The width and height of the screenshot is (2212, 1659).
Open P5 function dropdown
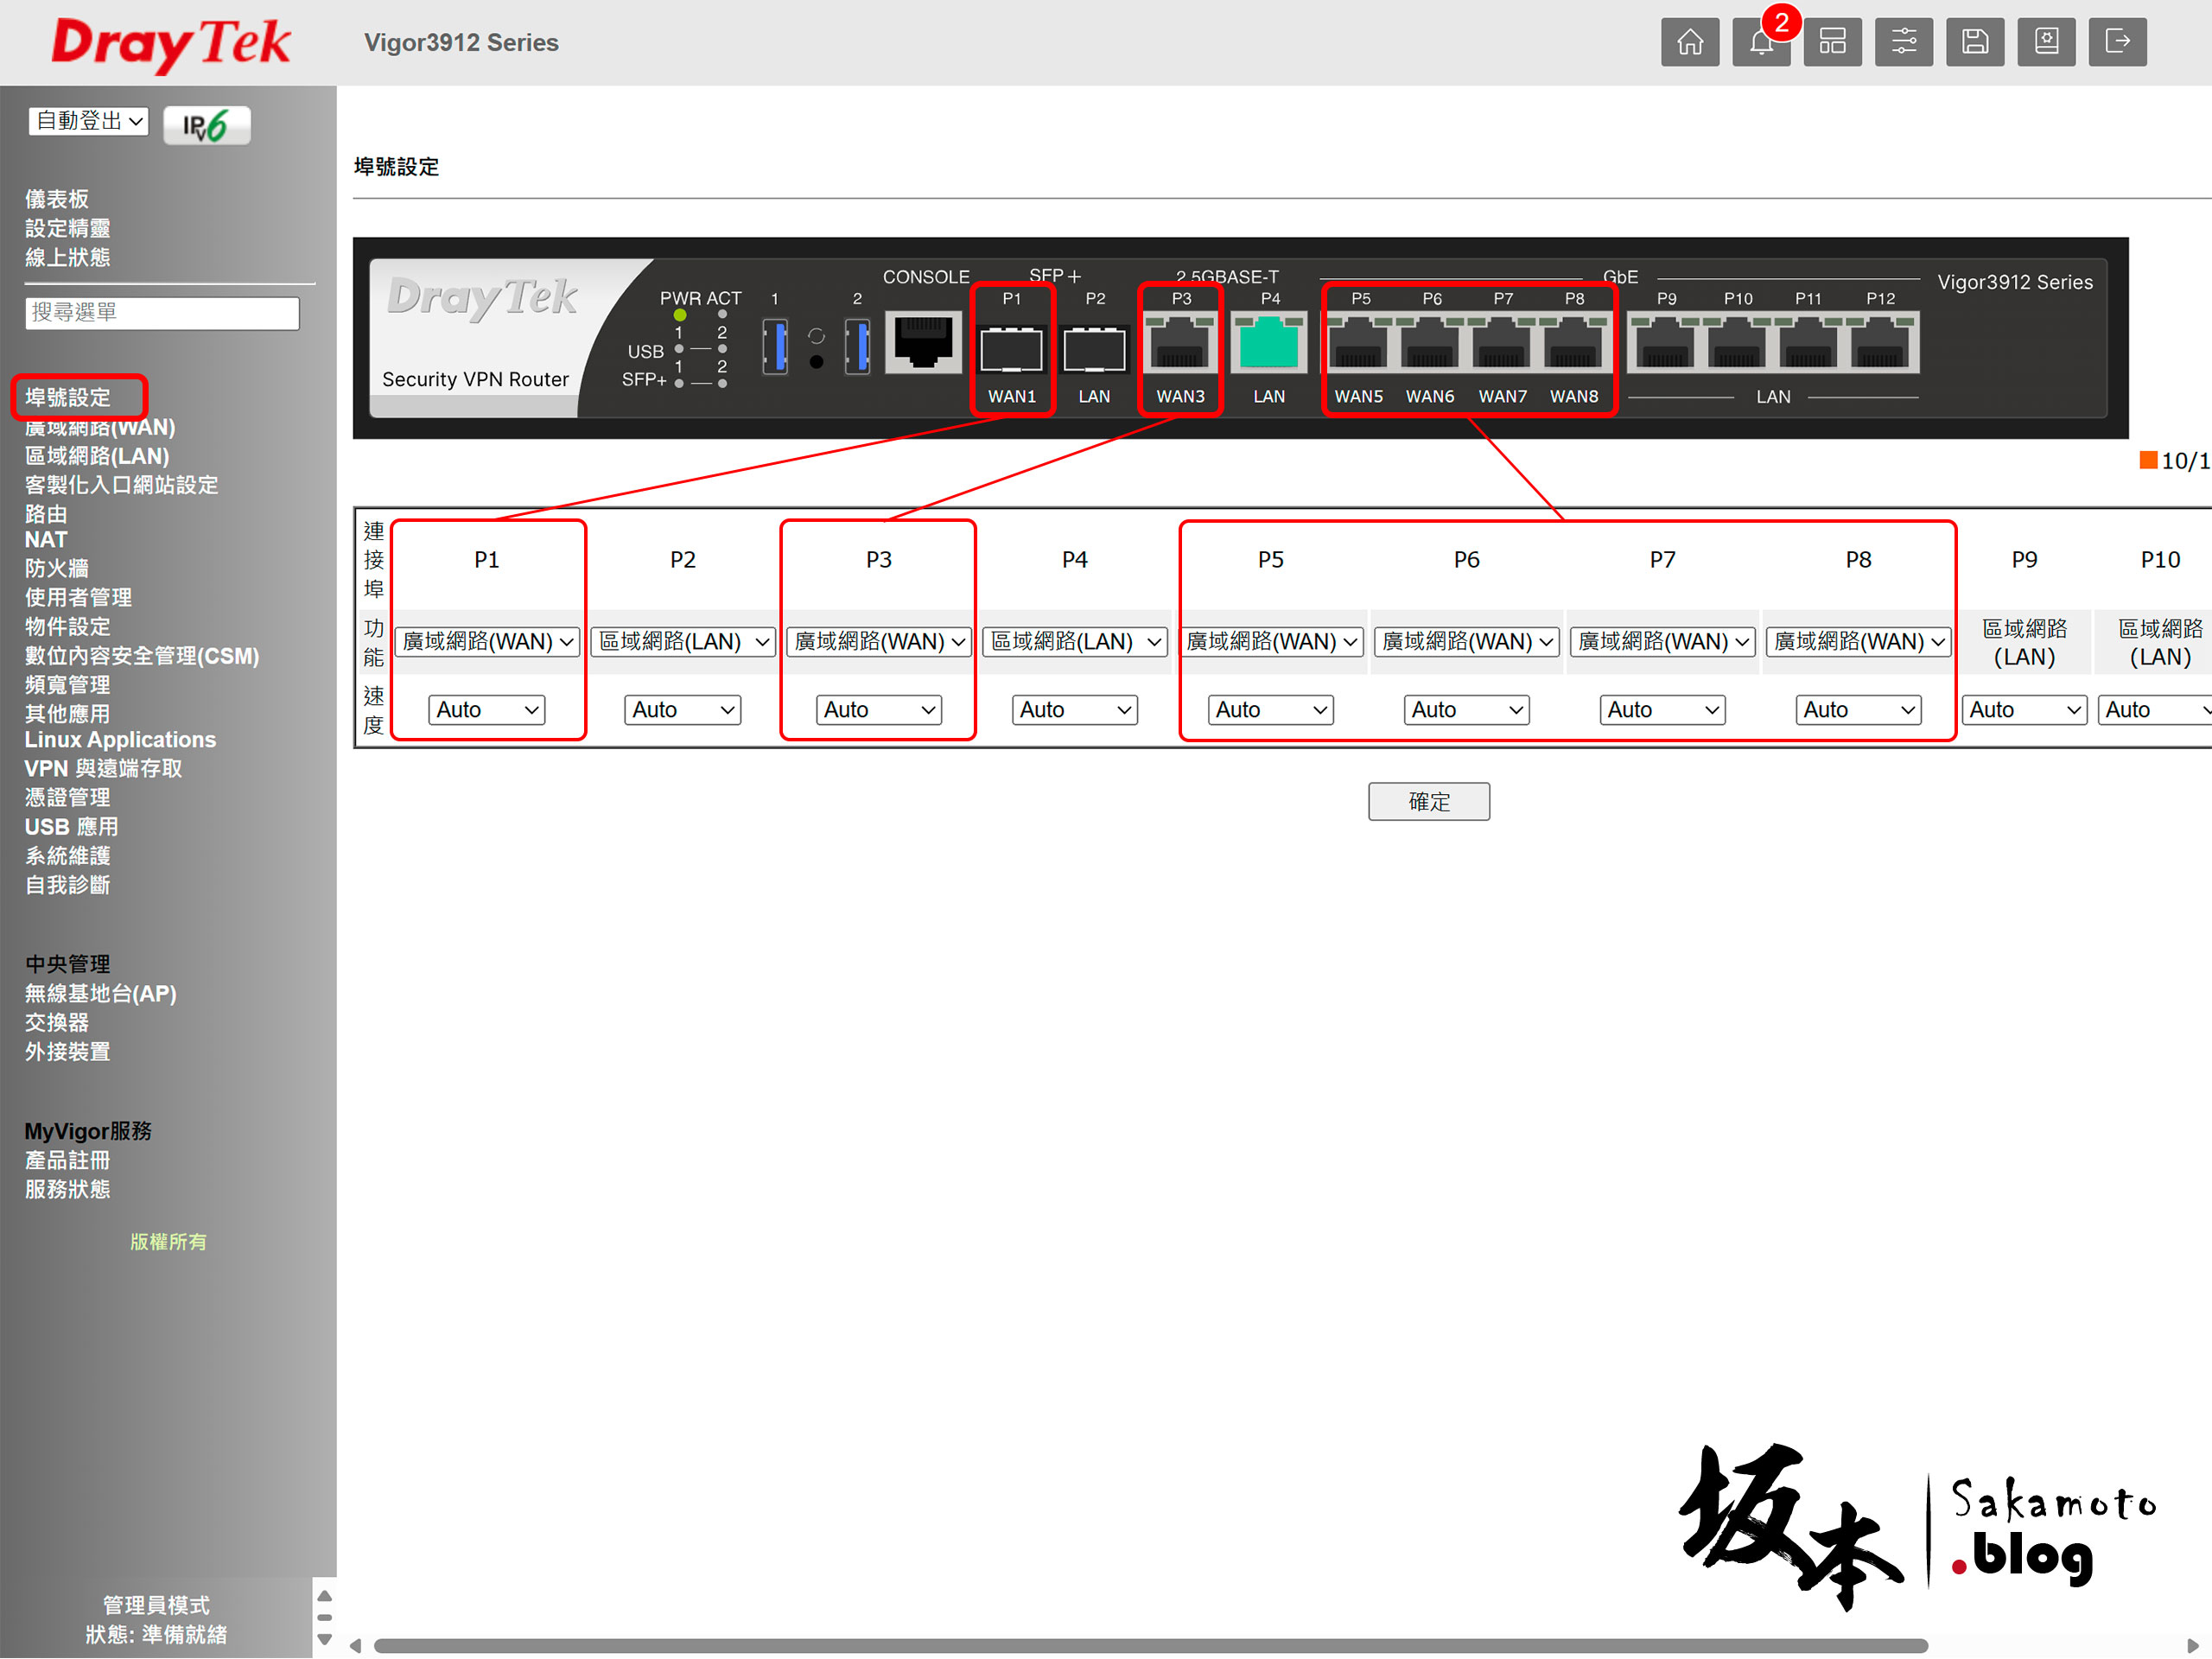1271,641
